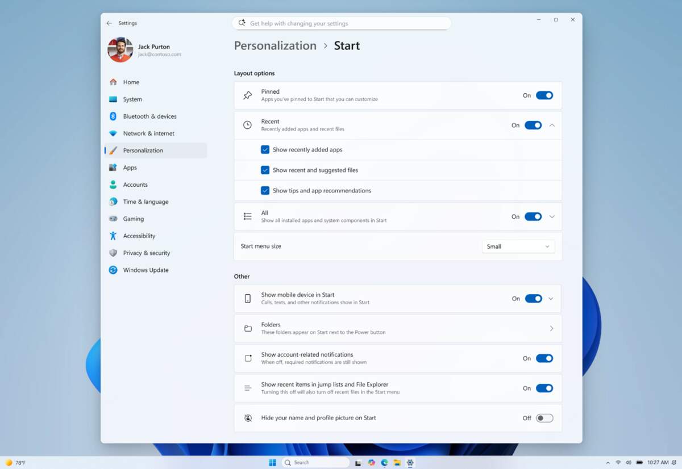Open Microsoft Edge from the taskbar
The height and width of the screenshot is (469, 682).
(385, 462)
